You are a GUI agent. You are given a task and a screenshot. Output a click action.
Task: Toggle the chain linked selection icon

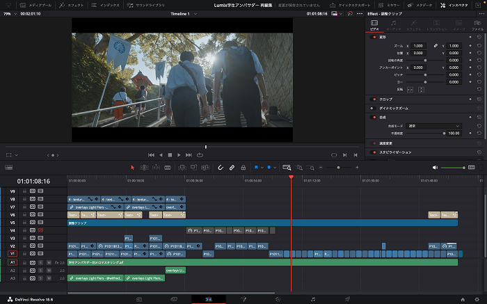(232, 167)
